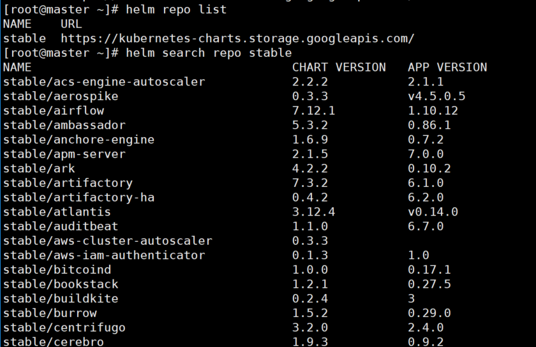Select stable/centrifugo chart name
This screenshot has width=536, height=347.
point(64,327)
